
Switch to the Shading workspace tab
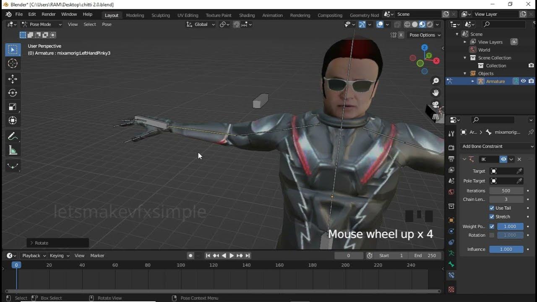point(247,15)
